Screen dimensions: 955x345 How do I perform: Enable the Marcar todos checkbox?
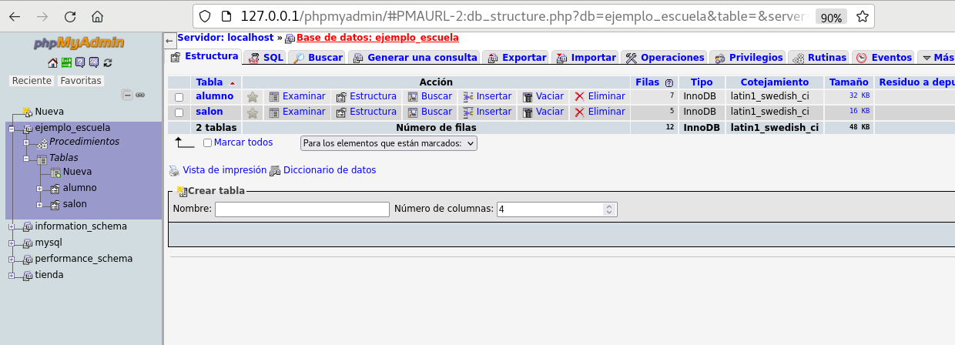click(x=207, y=143)
